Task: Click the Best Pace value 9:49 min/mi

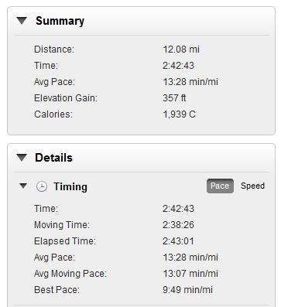Action: [x=187, y=290]
